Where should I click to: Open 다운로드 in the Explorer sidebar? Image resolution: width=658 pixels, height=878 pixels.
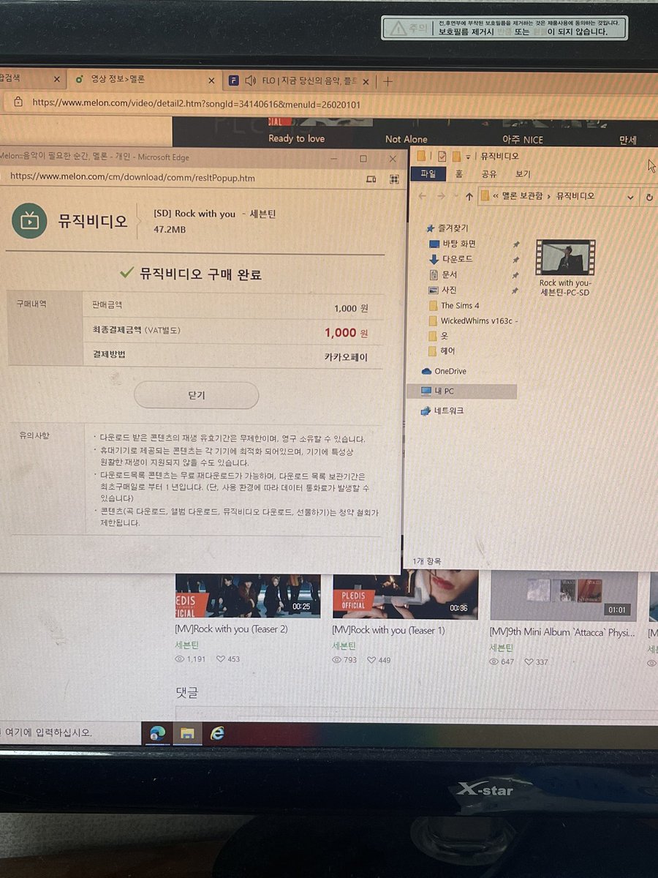pyautogui.click(x=450, y=259)
